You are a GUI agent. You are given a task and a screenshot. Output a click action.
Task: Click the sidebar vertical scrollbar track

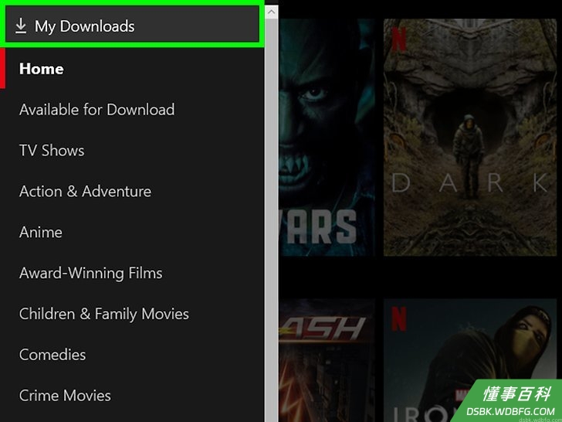coord(271,219)
